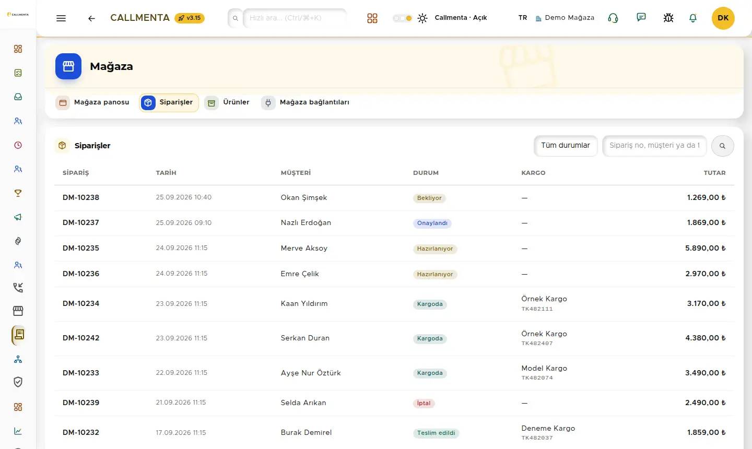Click the Bekliyor status badge
Screen dimensions: 752x449
[x=429, y=198]
